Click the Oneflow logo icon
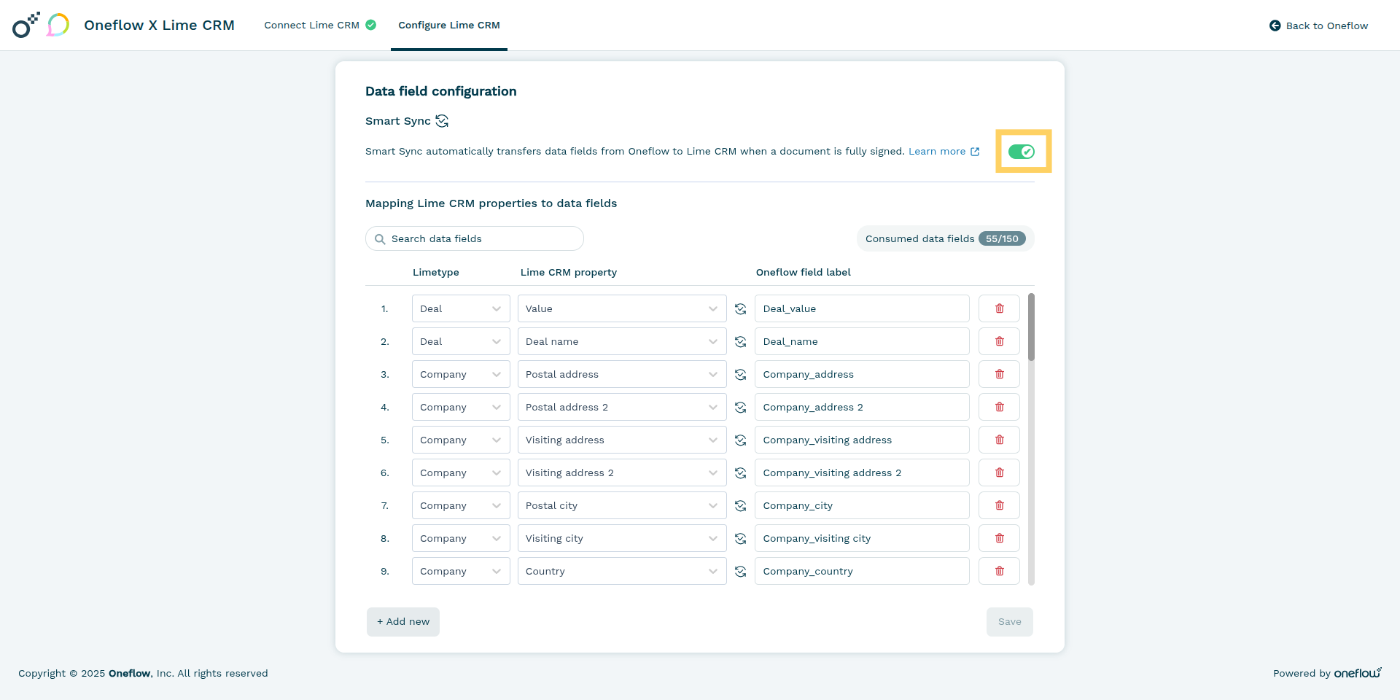Viewport: 1400px width, 700px height. pos(26,25)
